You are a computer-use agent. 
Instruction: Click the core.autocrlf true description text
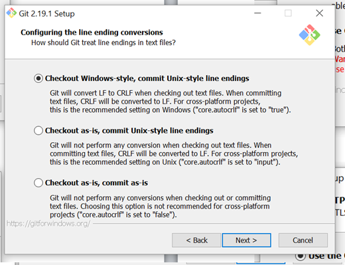(x=171, y=102)
